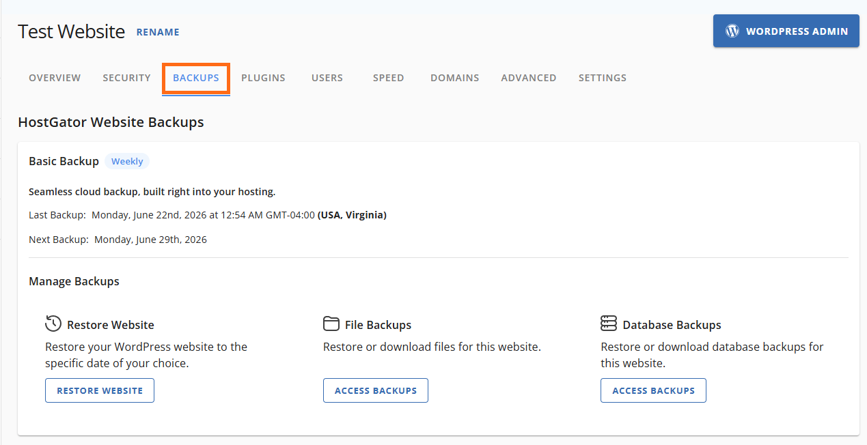Image resolution: width=867 pixels, height=445 pixels.
Task: Click the Manage Backups heading
Action: (74, 281)
